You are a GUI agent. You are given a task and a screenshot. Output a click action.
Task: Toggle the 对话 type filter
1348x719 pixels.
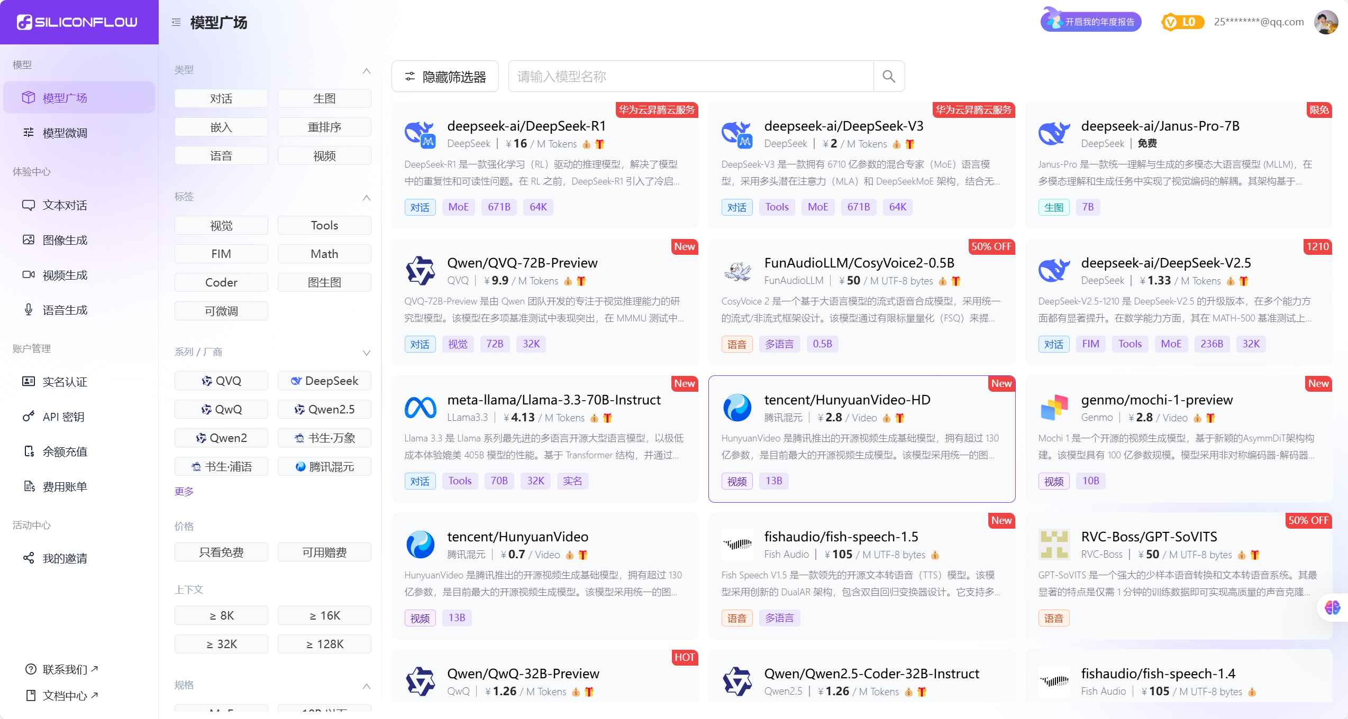221,98
